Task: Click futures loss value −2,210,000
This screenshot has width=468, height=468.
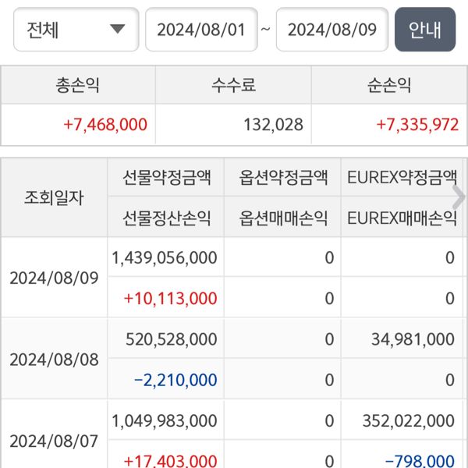Action: coord(175,380)
